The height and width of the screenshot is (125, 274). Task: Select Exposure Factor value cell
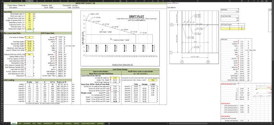coord(29,25)
